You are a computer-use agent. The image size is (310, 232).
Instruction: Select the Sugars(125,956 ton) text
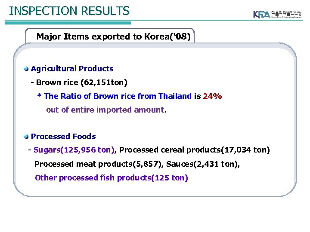click(x=74, y=150)
